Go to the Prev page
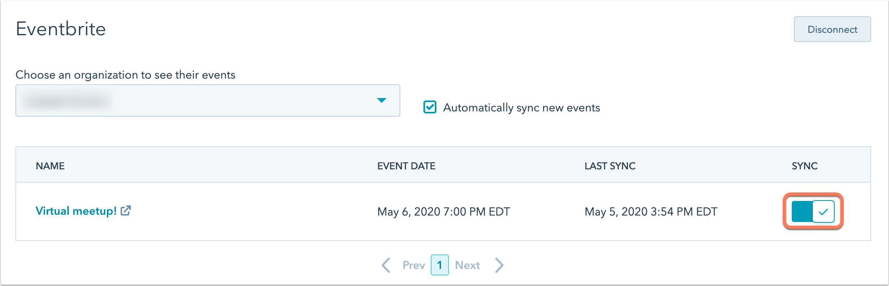The image size is (889, 286). 413,265
